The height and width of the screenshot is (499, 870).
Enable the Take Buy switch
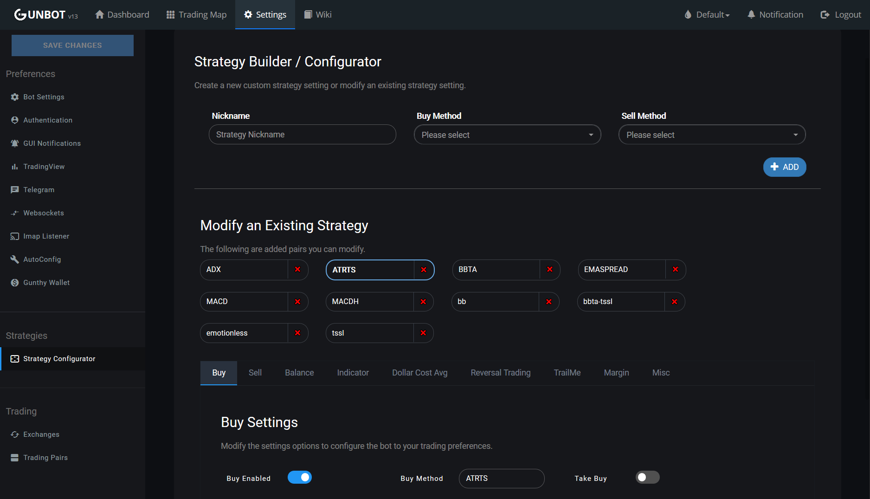[648, 478]
